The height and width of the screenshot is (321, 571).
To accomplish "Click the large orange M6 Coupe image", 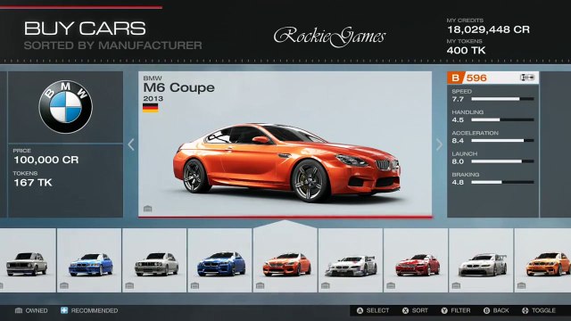I will (x=286, y=162).
